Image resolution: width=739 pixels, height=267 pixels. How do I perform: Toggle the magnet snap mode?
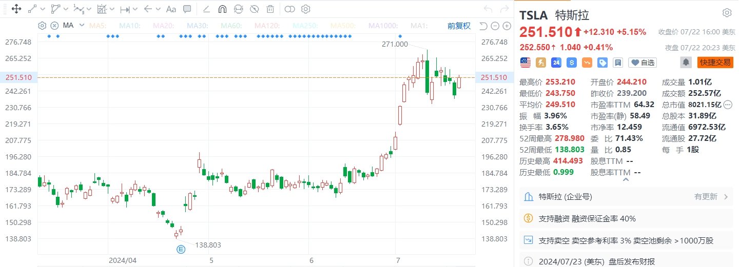tap(222, 9)
